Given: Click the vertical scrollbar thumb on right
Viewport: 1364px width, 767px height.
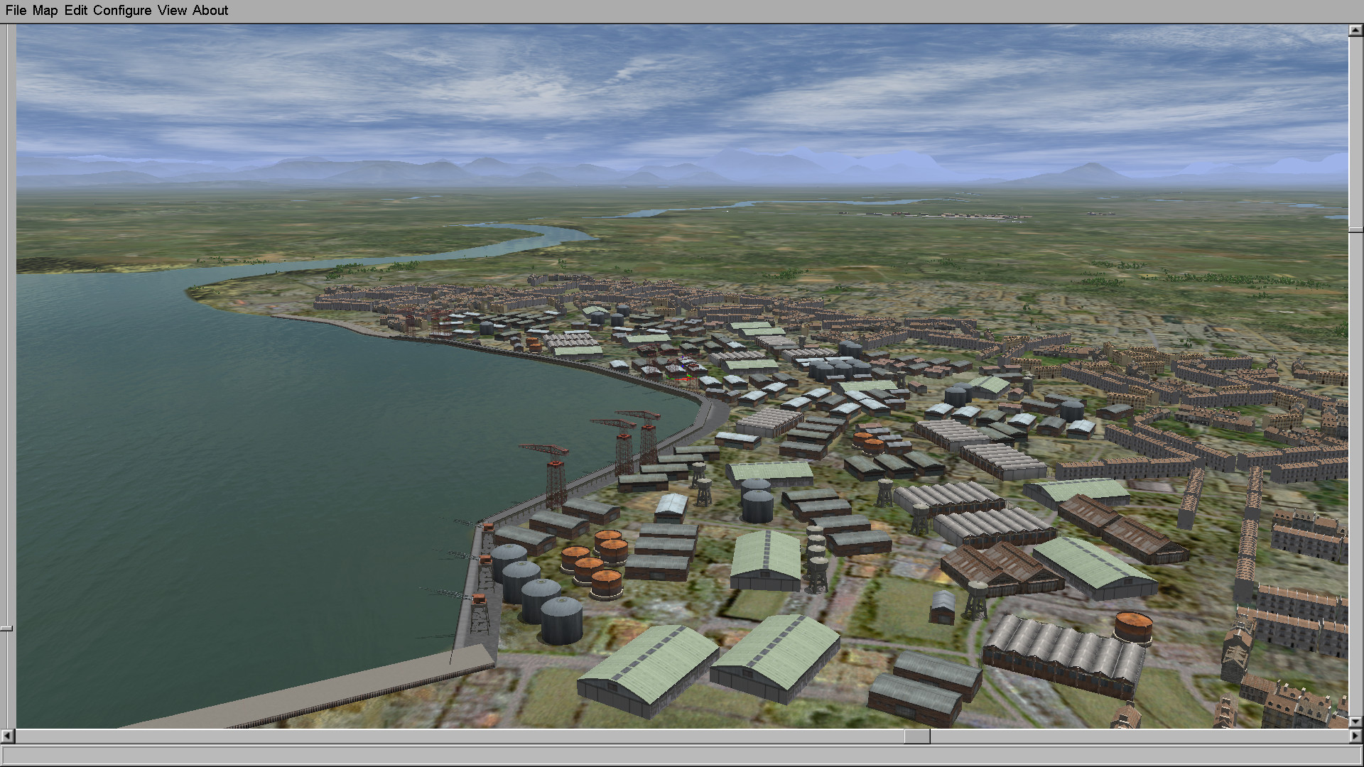Looking at the screenshot, I should click(1355, 229).
